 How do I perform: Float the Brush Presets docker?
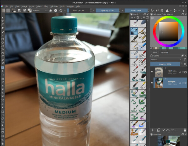coord(144,14)
